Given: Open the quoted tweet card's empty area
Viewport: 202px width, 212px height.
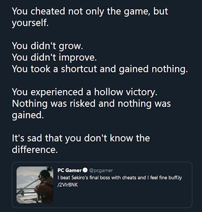Looking at the screenshot, I should click(x=128, y=197).
